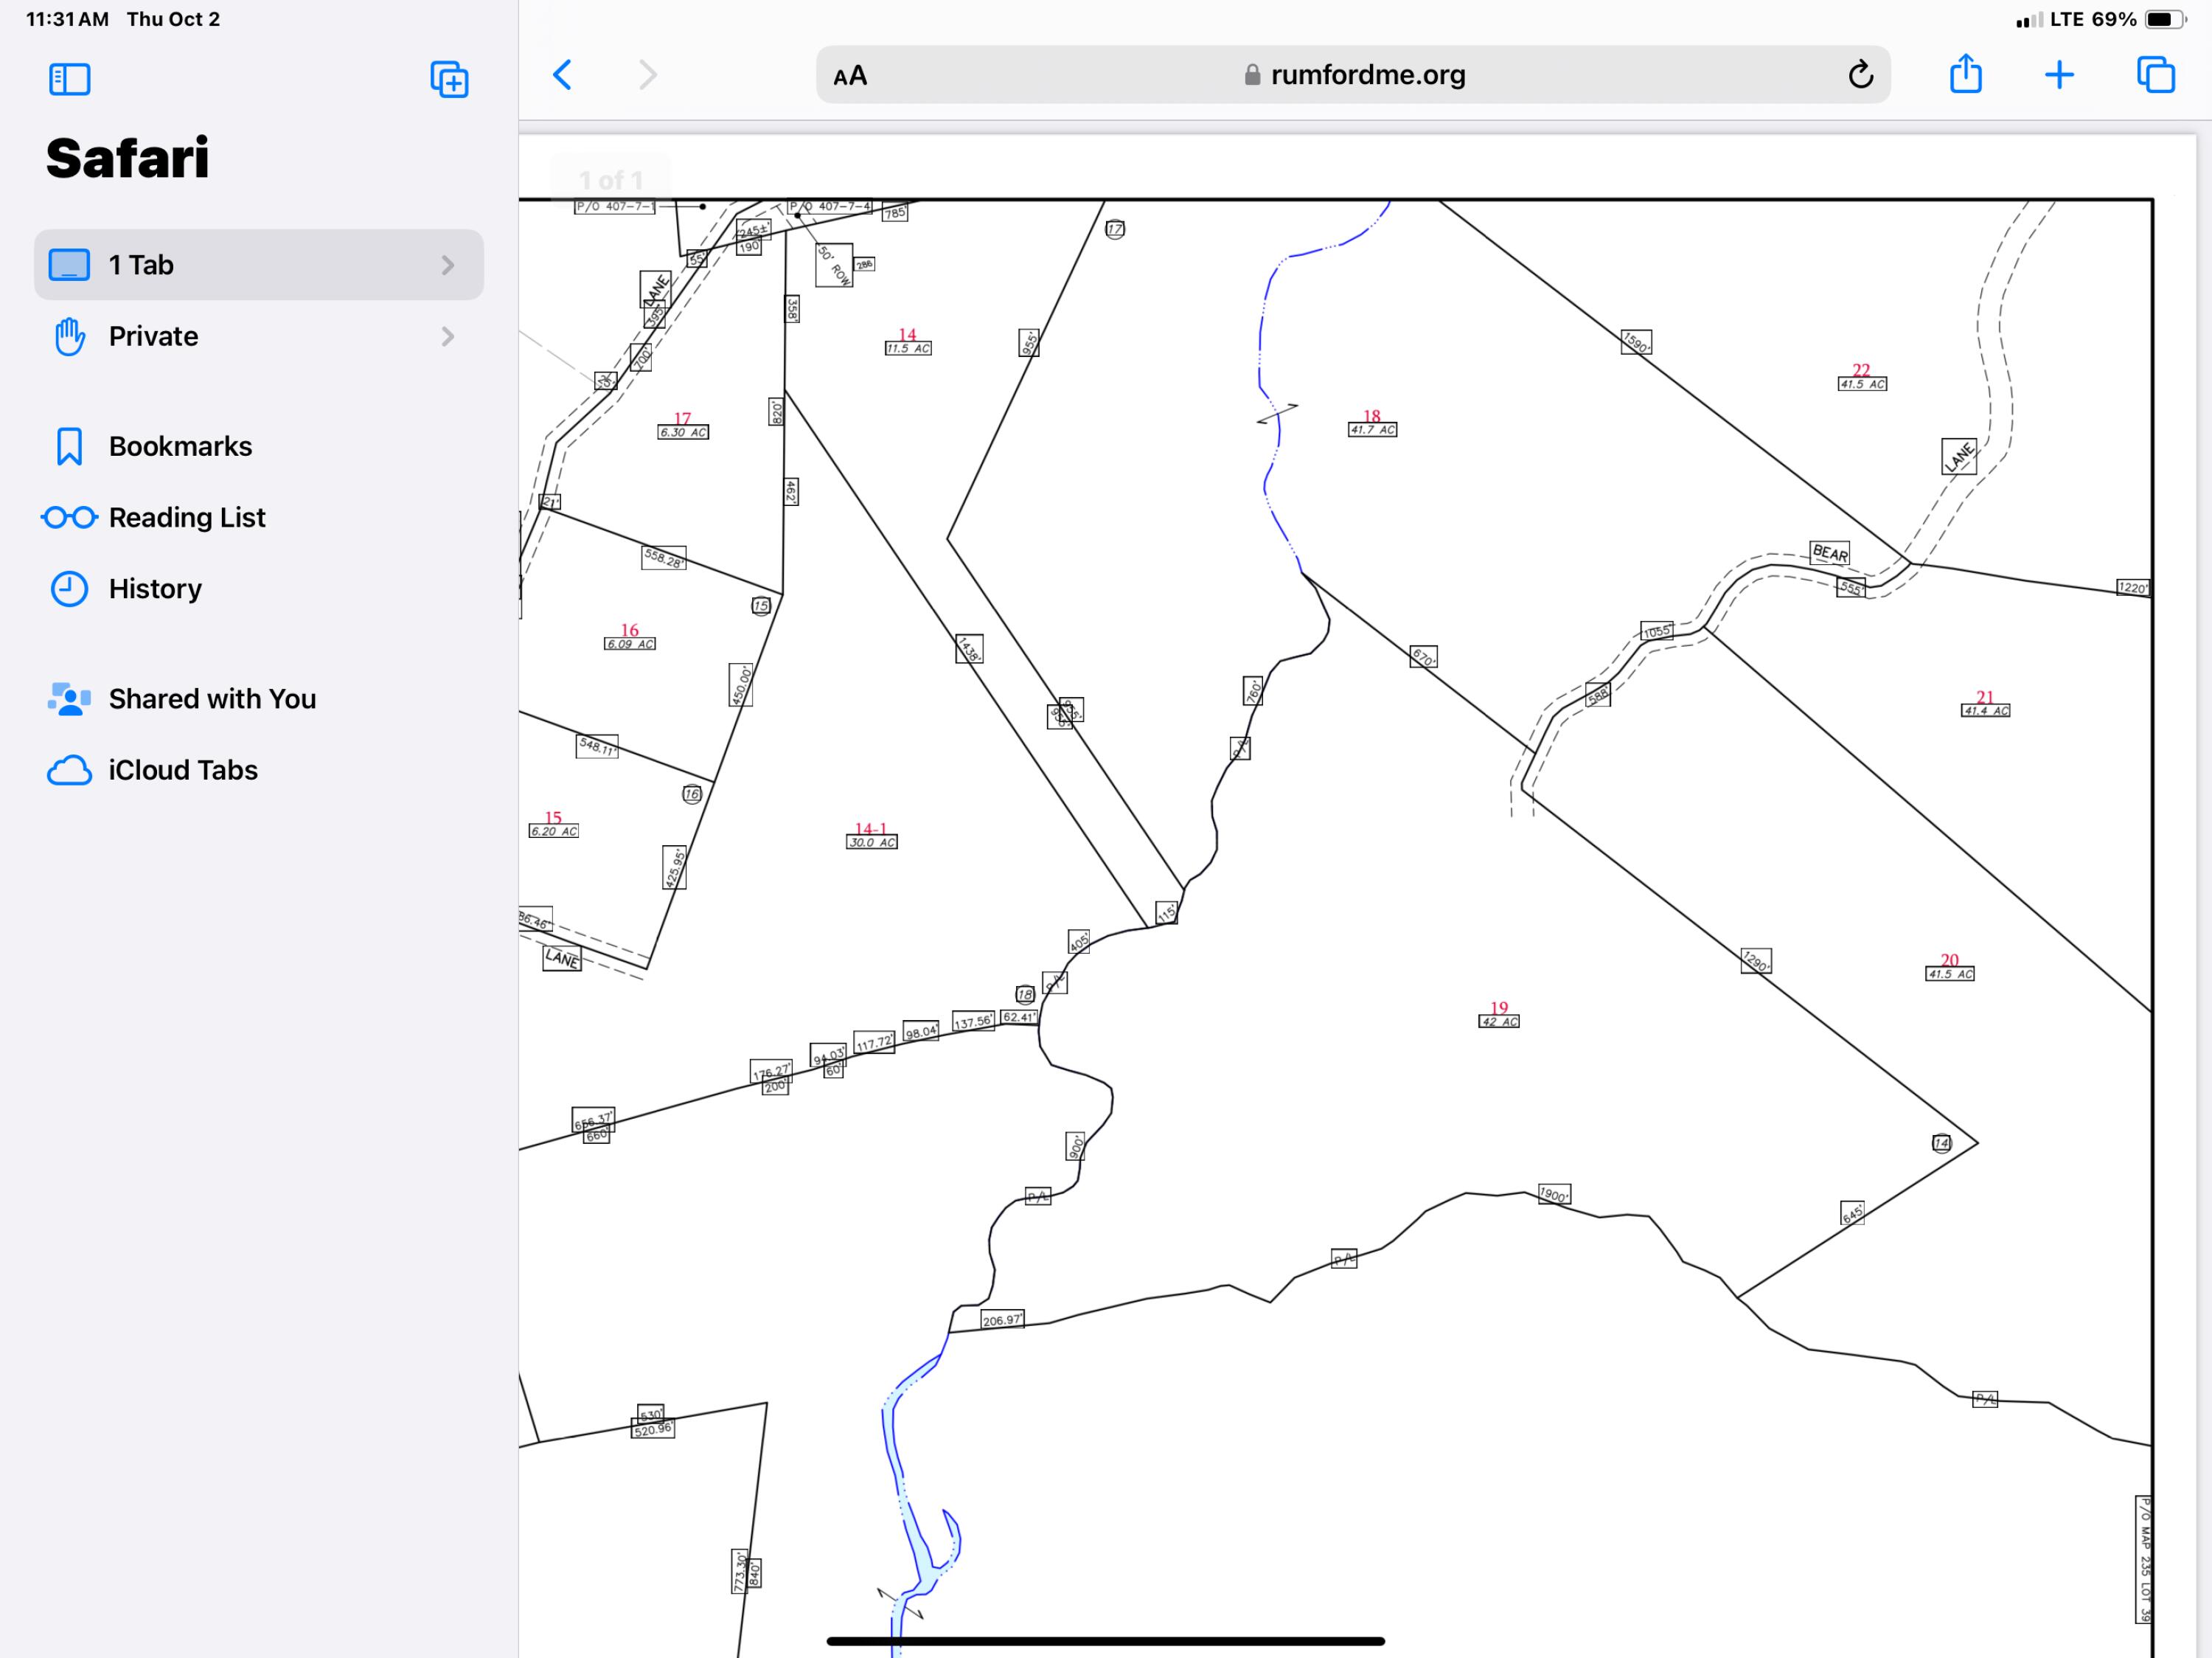Tap the 1 of 1 page indicator
The image size is (2212, 1658).
coord(612,180)
